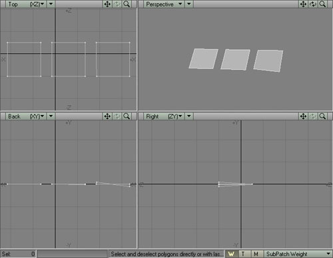The width and height of the screenshot is (333, 258).
Task: Open the Top (XZ) view type dropdown
Action: (26, 4)
